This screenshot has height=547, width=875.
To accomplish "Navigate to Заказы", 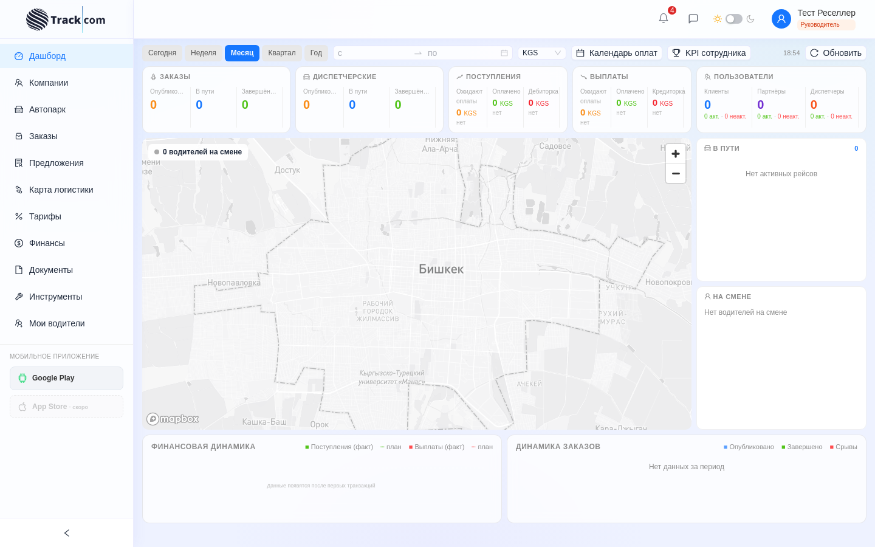I will pyautogui.click(x=66, y=136).
